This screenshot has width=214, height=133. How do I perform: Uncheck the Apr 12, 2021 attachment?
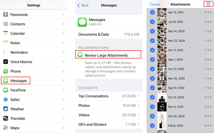pos(152,12)
